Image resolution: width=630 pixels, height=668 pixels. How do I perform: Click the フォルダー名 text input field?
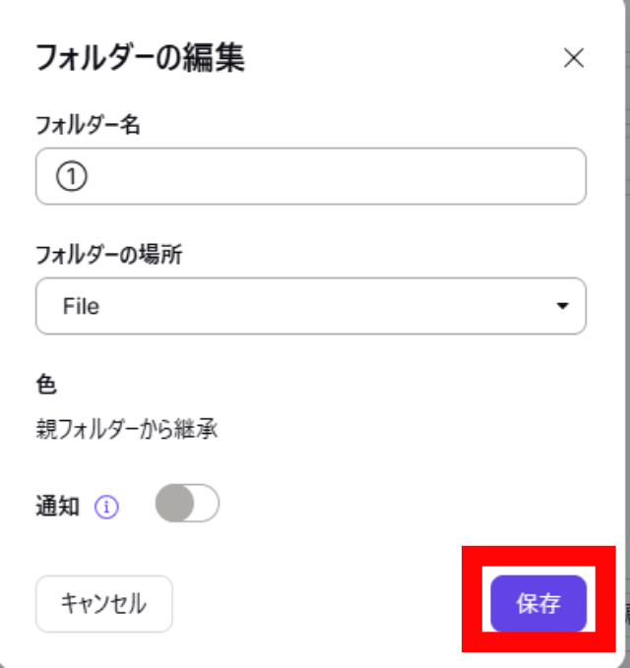click(x=311, y=176)
